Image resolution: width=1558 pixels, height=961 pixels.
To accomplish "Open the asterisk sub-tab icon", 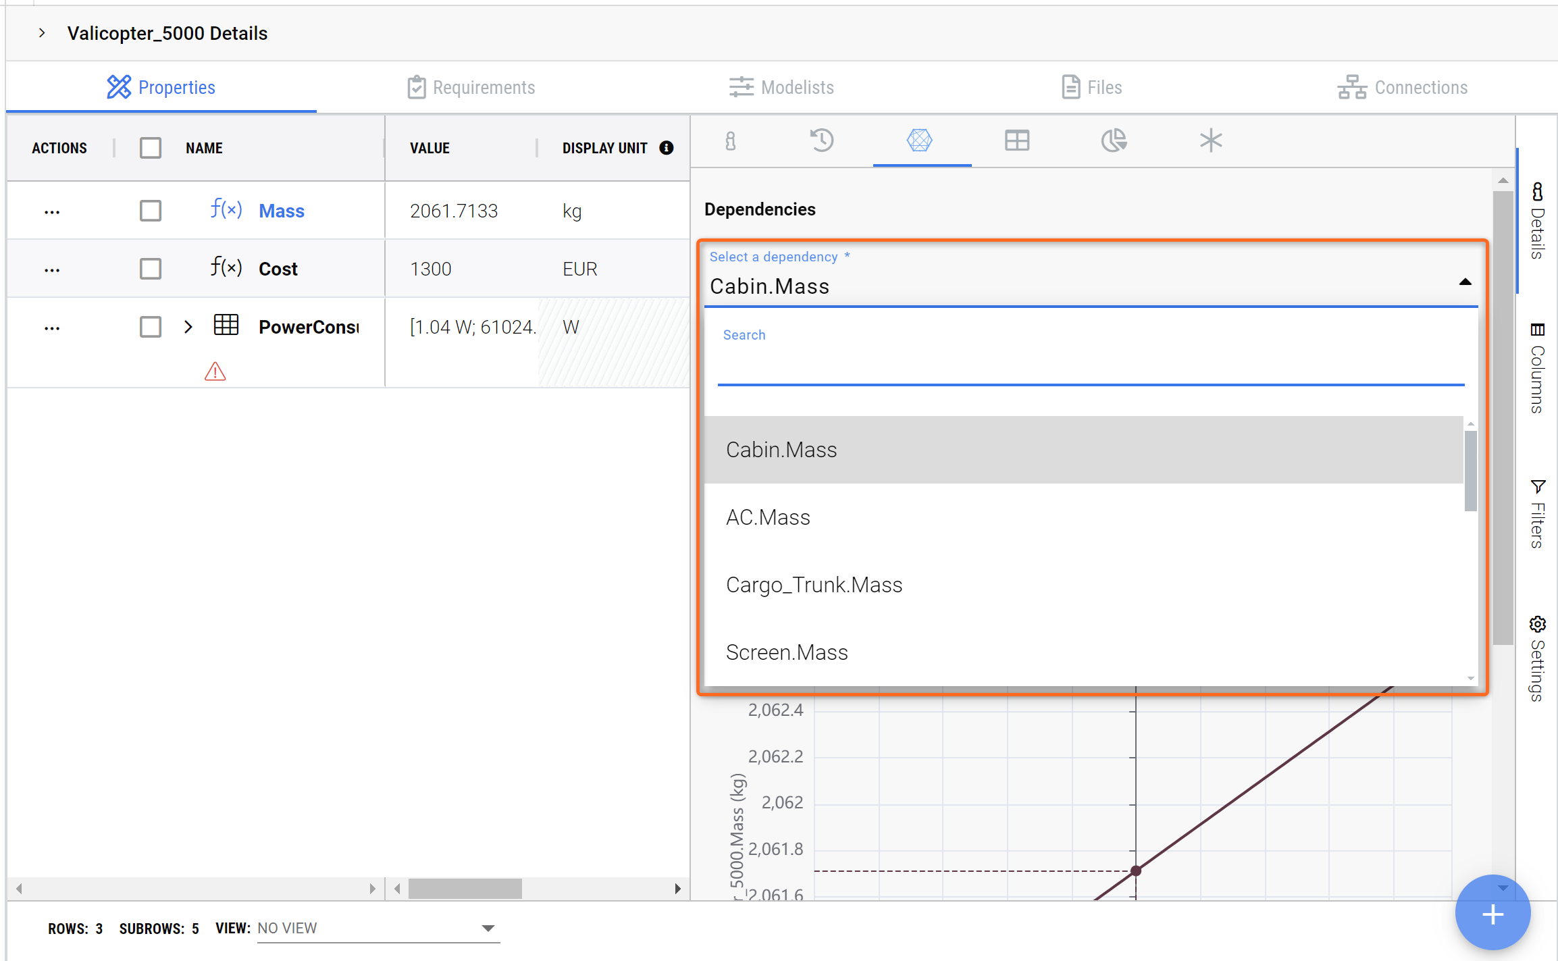I will click(1211, 140).
